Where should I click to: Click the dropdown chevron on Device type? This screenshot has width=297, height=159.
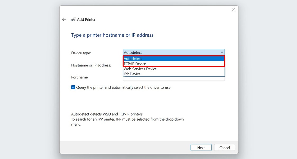coord(222,52)
